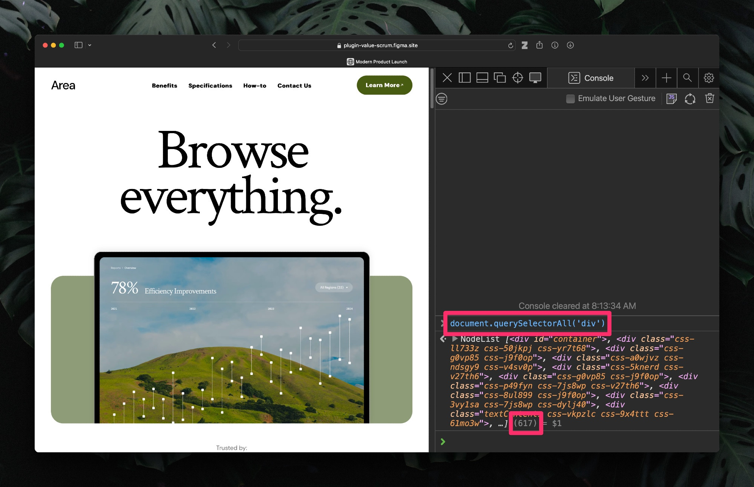Click the address bar showing plugin-value-scrum.figma.site

point(377,45)
